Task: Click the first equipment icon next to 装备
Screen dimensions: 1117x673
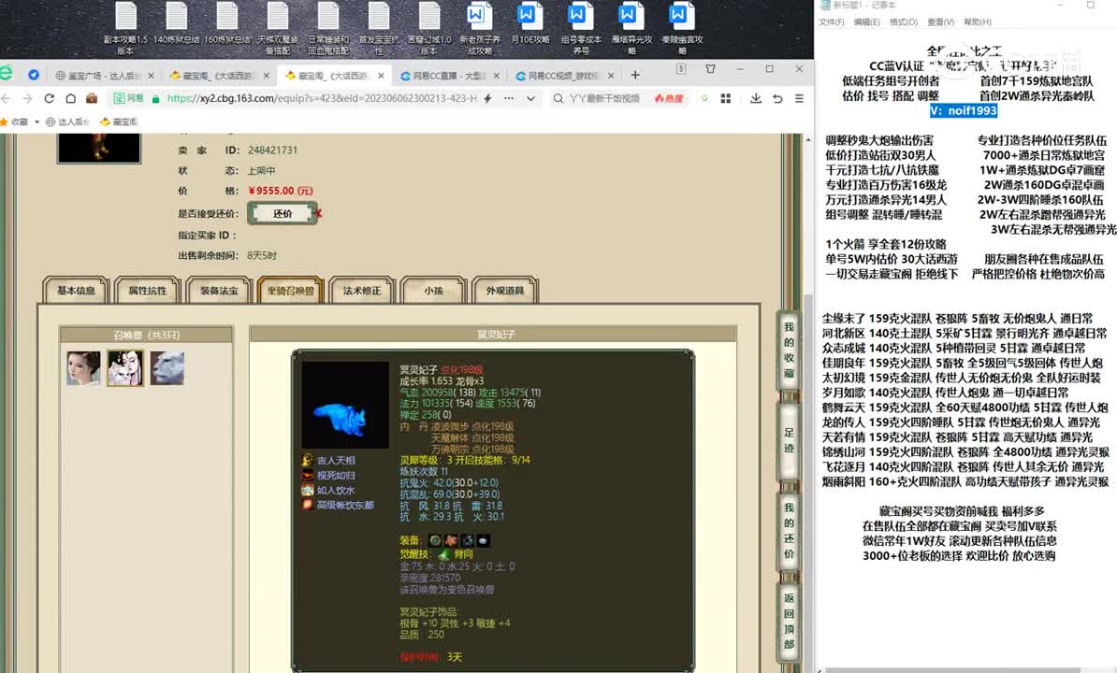Action: [435, 540]
